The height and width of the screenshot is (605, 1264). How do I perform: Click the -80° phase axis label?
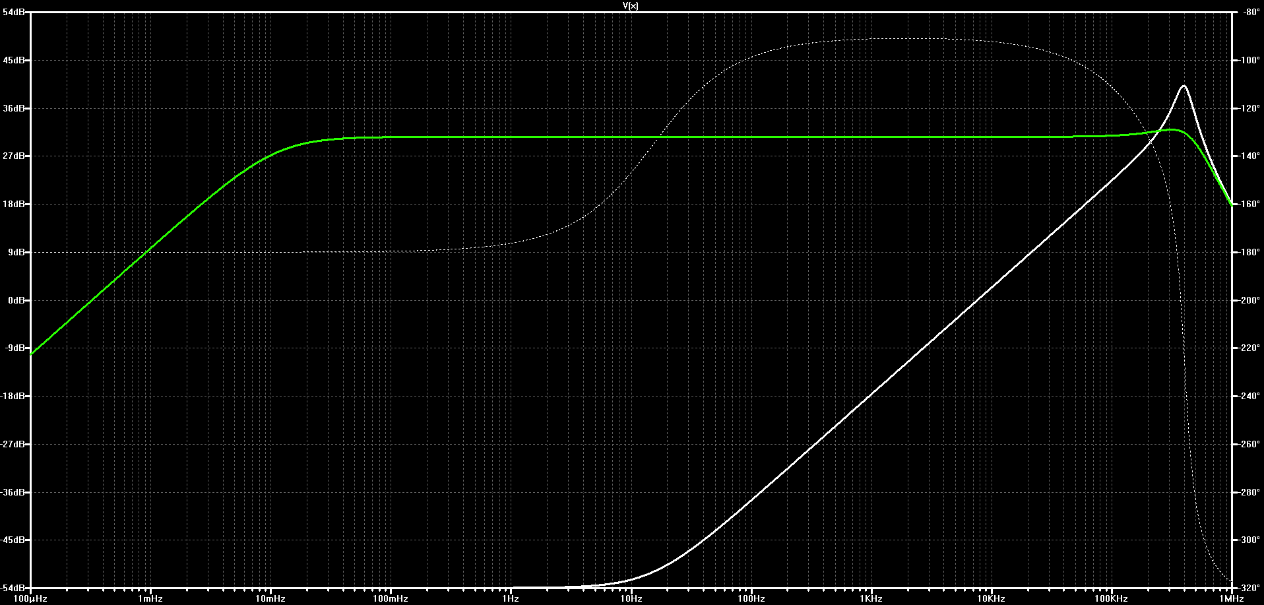pyautogui.click(x=1249, y=13)
